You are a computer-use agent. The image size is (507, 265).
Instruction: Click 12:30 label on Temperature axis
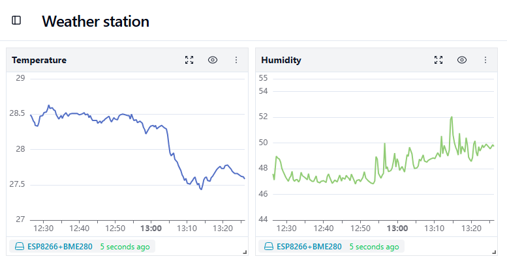point(43,229)
